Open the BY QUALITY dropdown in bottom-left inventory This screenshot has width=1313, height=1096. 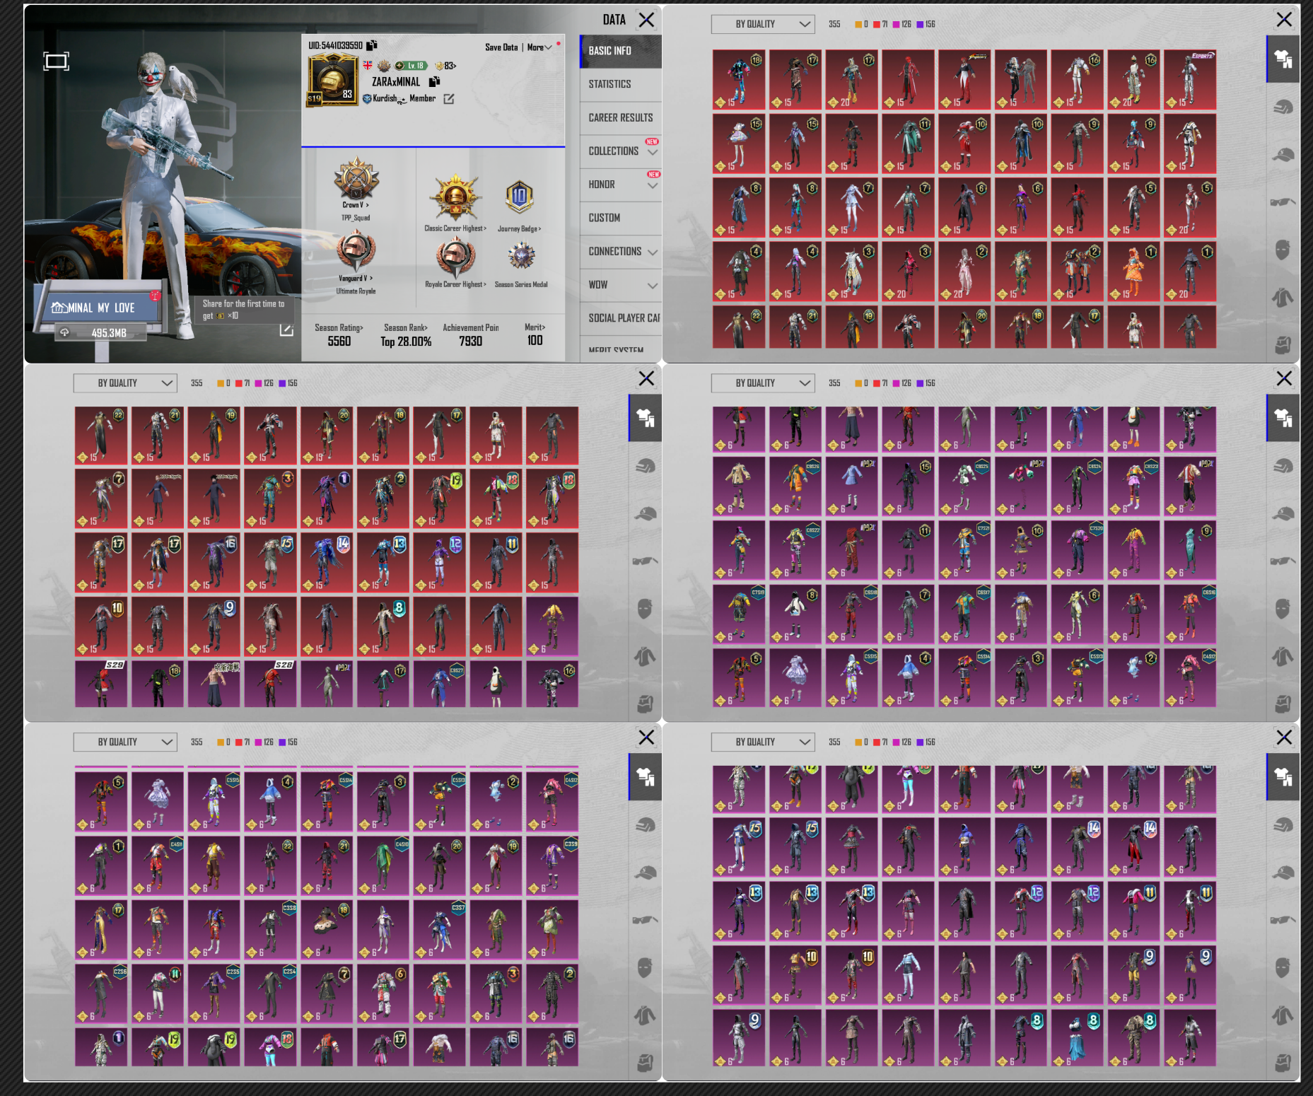(125, 742)
